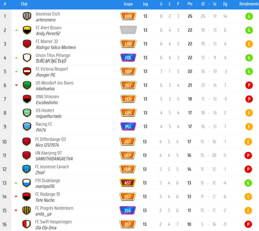Screen dimensions: 259x231
Task: Click red P form indicator for UNA Strassen
Action: pyautogui.click(x=249, y=99)
